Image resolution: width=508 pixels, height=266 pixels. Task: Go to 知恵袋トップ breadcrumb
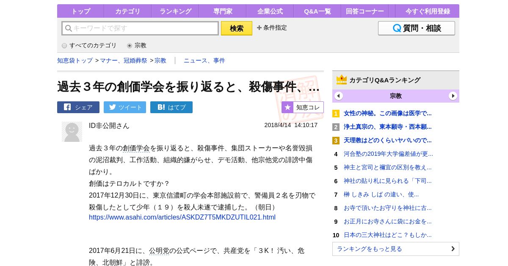pyautogui.click(x=75, y=61)
